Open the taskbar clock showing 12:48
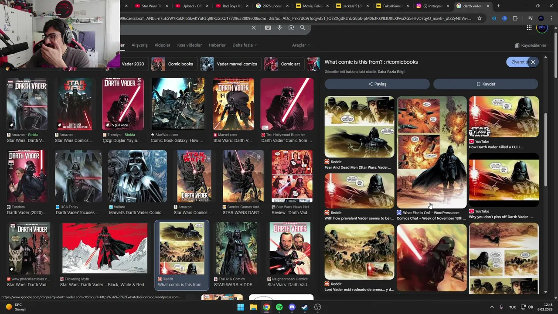Image resolution: width=558 pixels, height=314 pixels. [545, 307]
